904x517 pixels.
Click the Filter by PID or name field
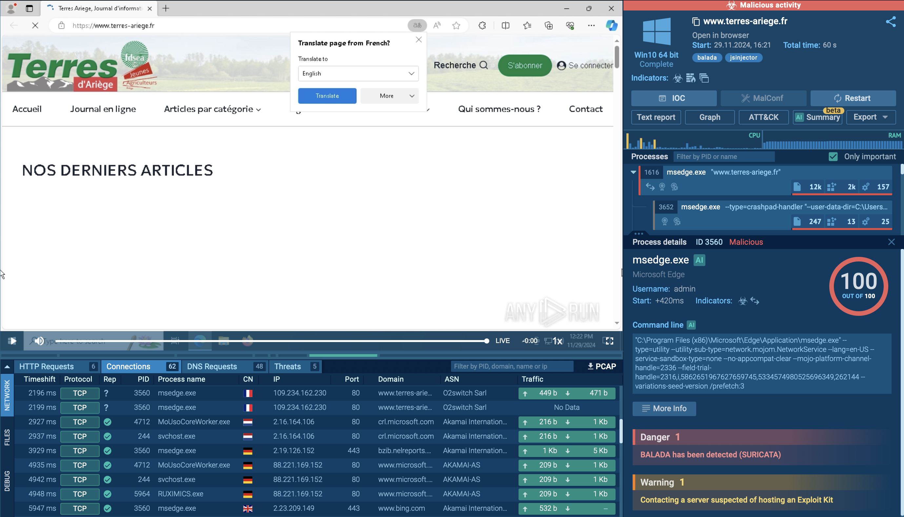(723, 157)
